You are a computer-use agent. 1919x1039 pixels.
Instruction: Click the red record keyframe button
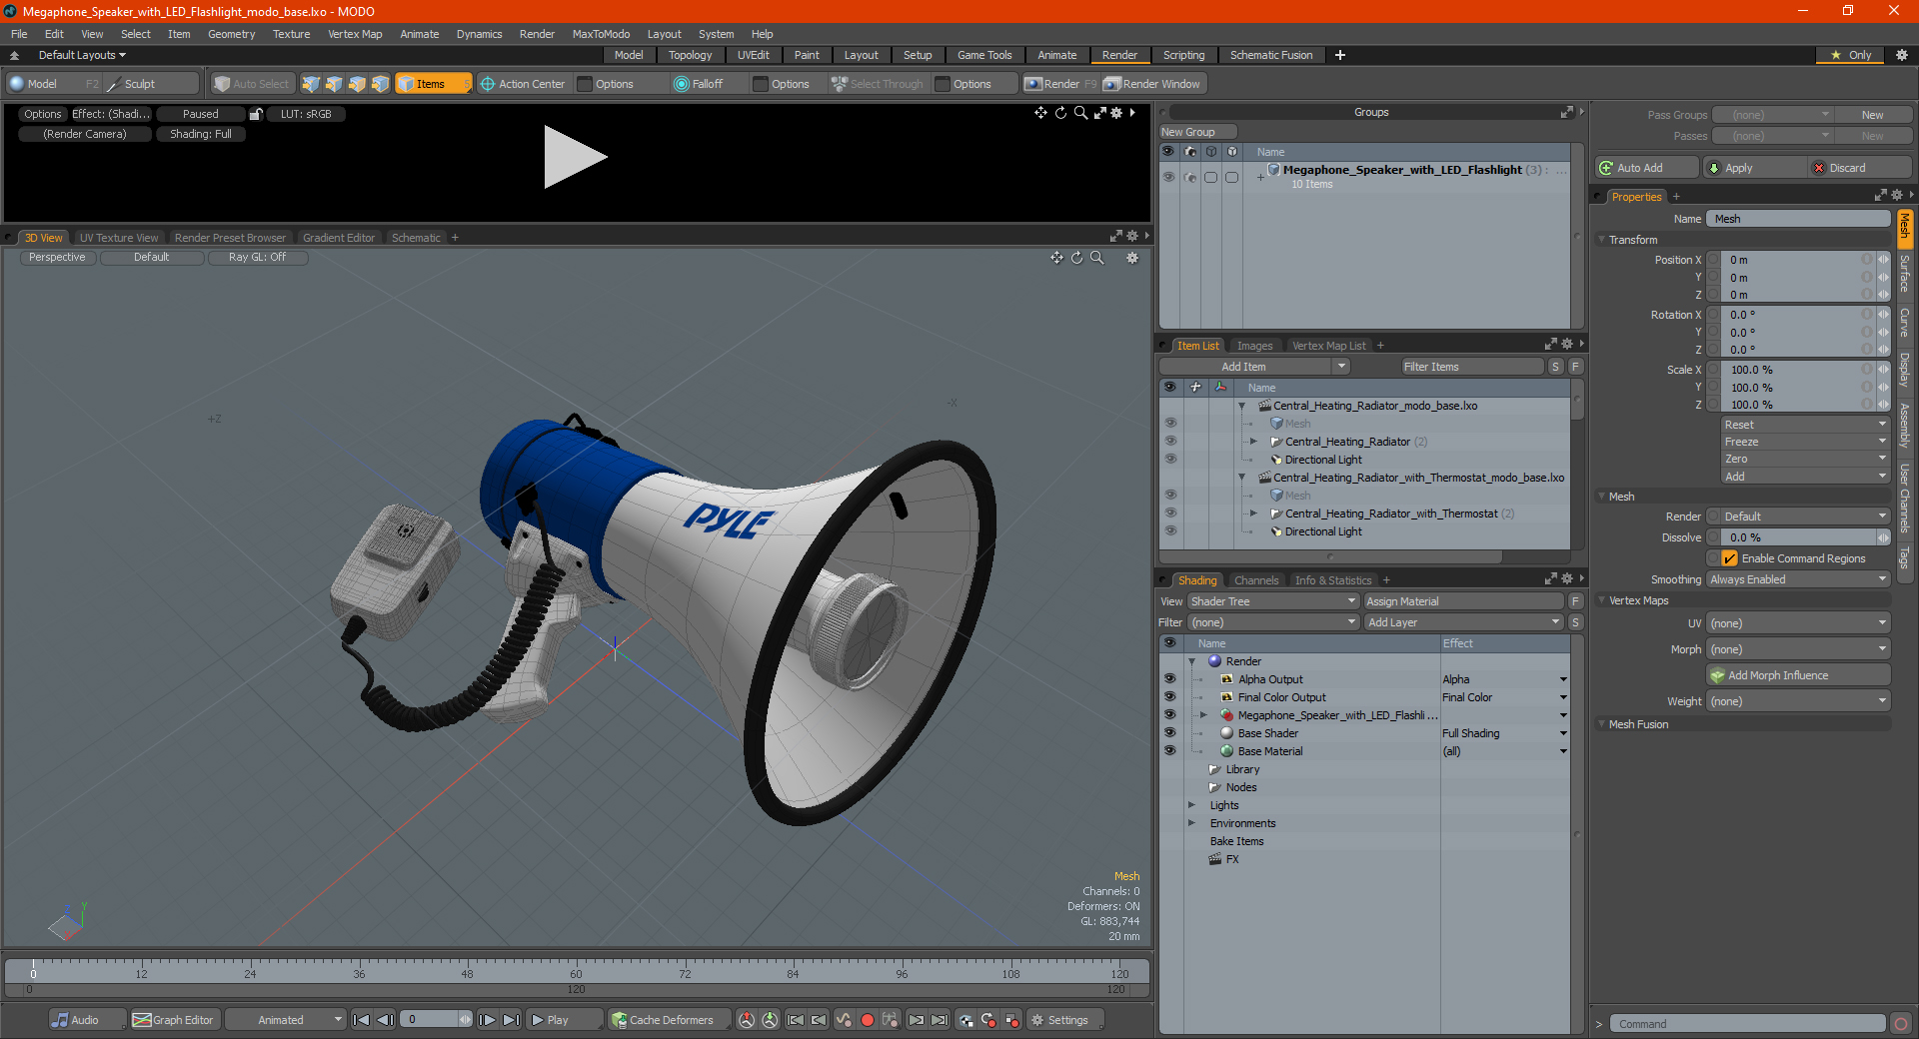868,1020
